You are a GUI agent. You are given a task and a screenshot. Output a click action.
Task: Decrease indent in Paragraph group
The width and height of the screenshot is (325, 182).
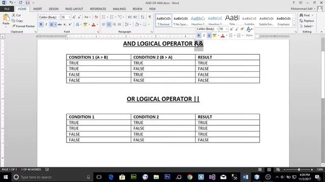coord(130,17)
